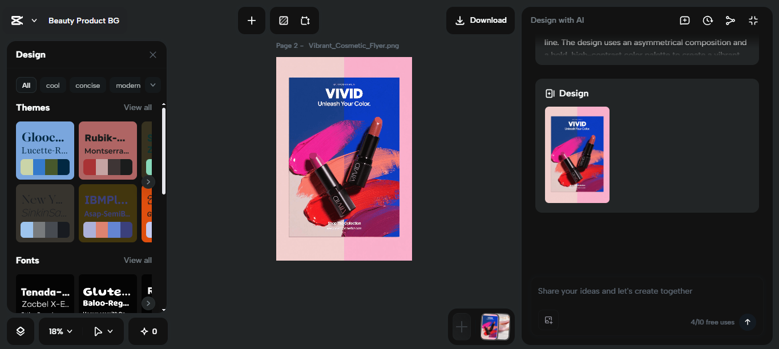
Task: Collapse the Design with AI panel
Action: (753, 20)
